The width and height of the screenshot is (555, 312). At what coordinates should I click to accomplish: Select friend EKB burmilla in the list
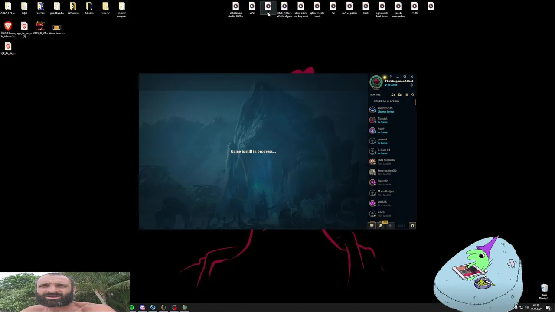(391, 162)
